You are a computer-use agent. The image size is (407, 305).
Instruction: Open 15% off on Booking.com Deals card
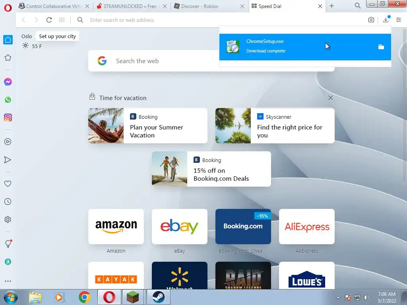coord(211,169)
